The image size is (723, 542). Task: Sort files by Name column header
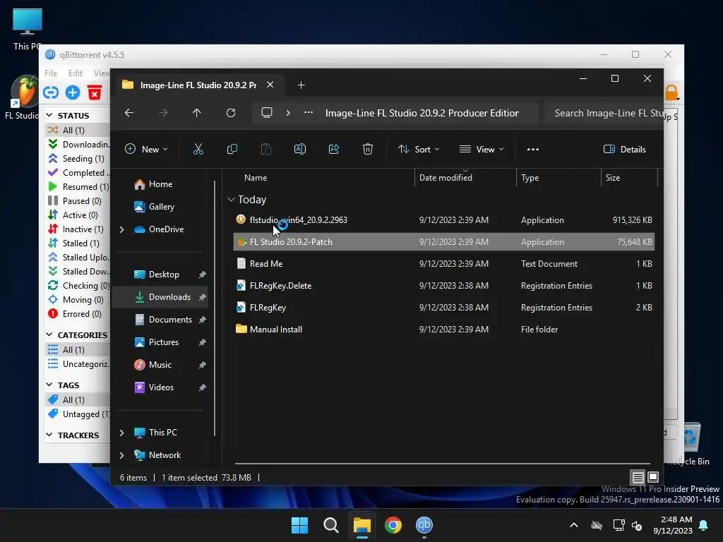point(256,177)
